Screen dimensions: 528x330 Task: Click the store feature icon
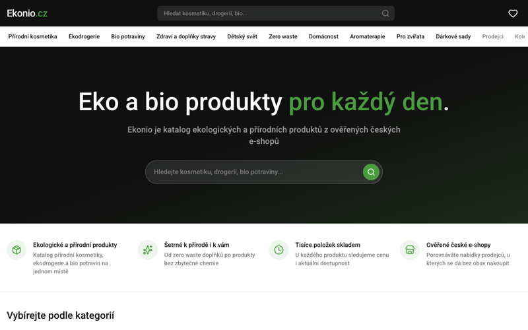(x=410, y=250)
